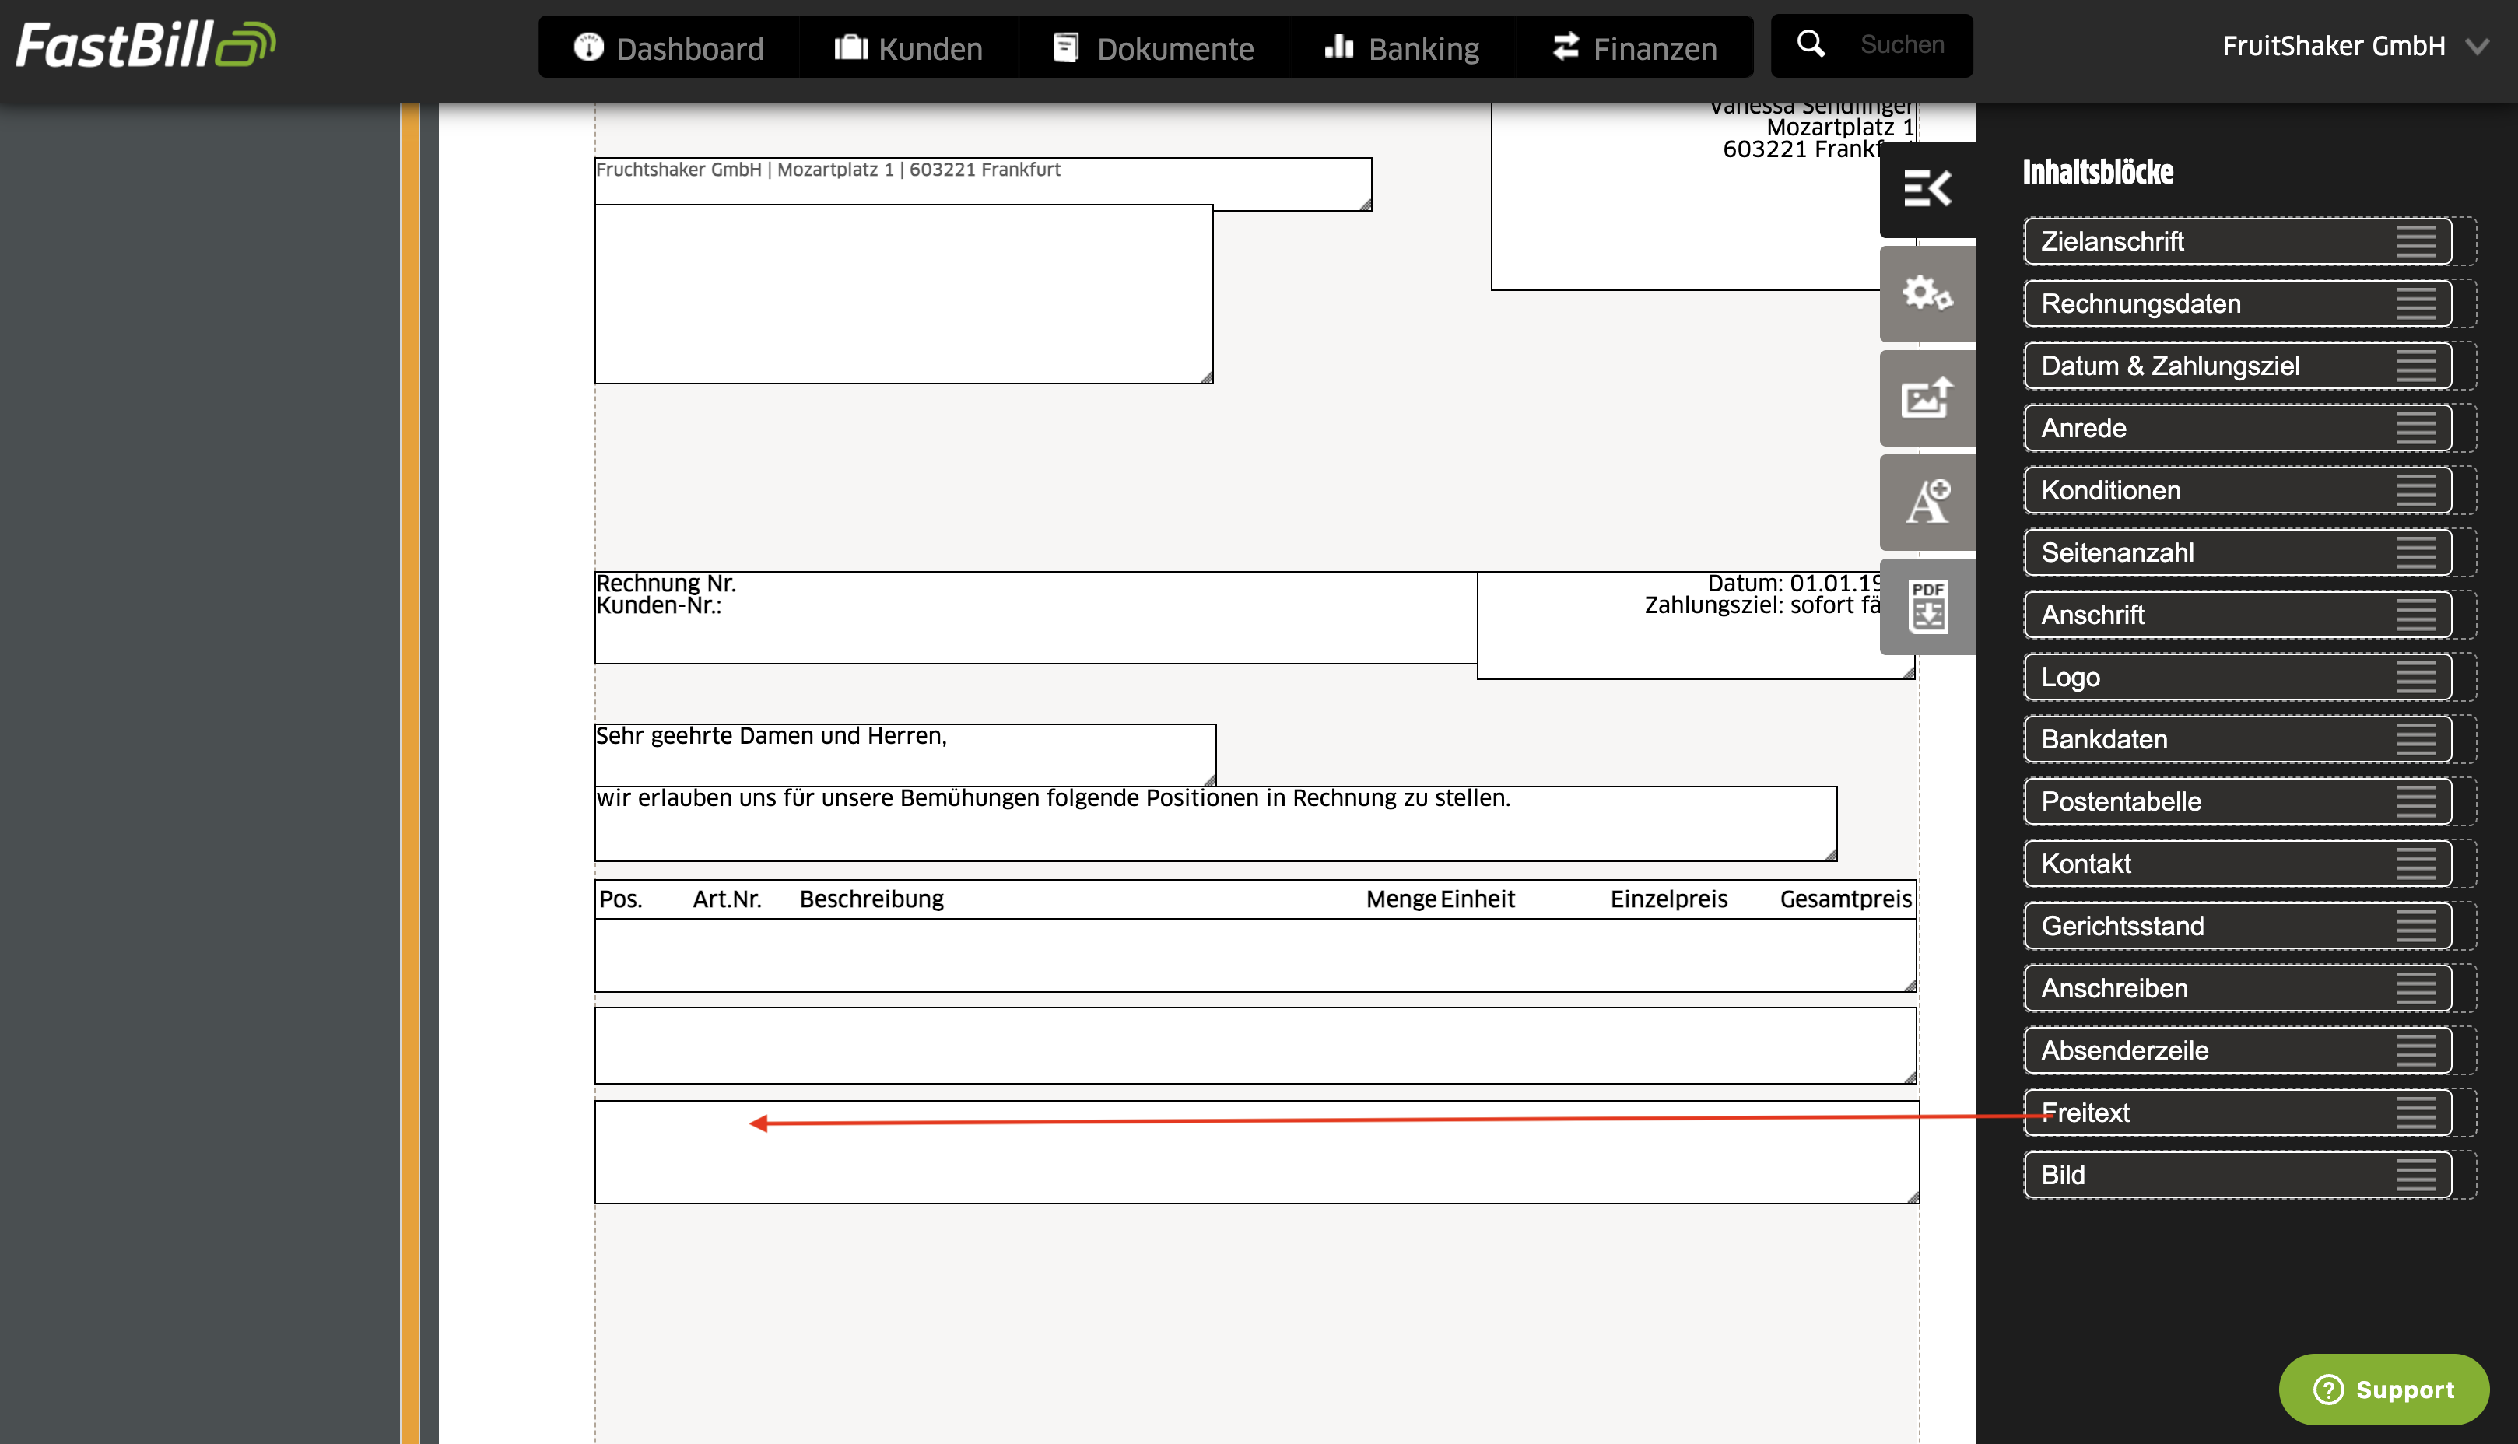Open the Dokumente menu

[1153, 47]
